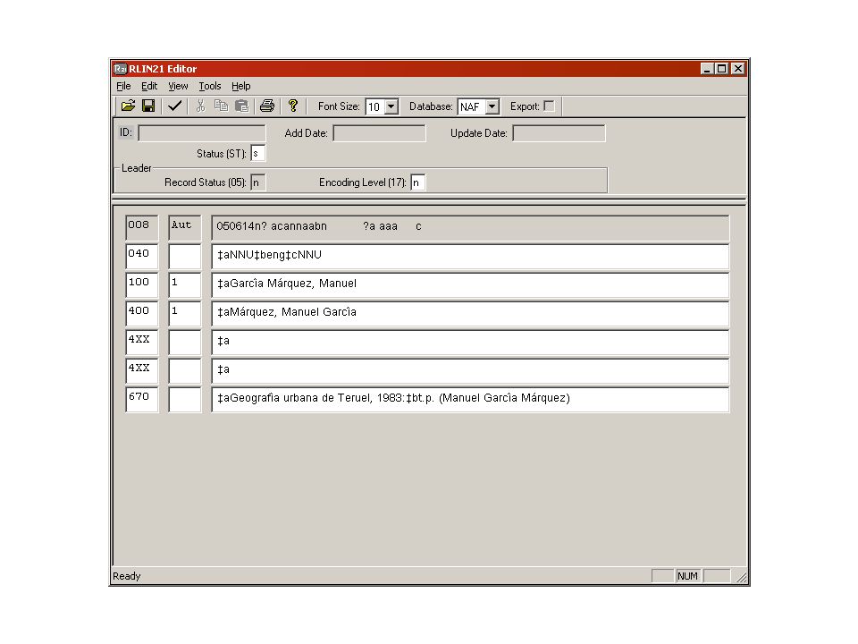Click the Save floppy disk icon
Viewport: 858px width, 644px height.
coord(148,106)
